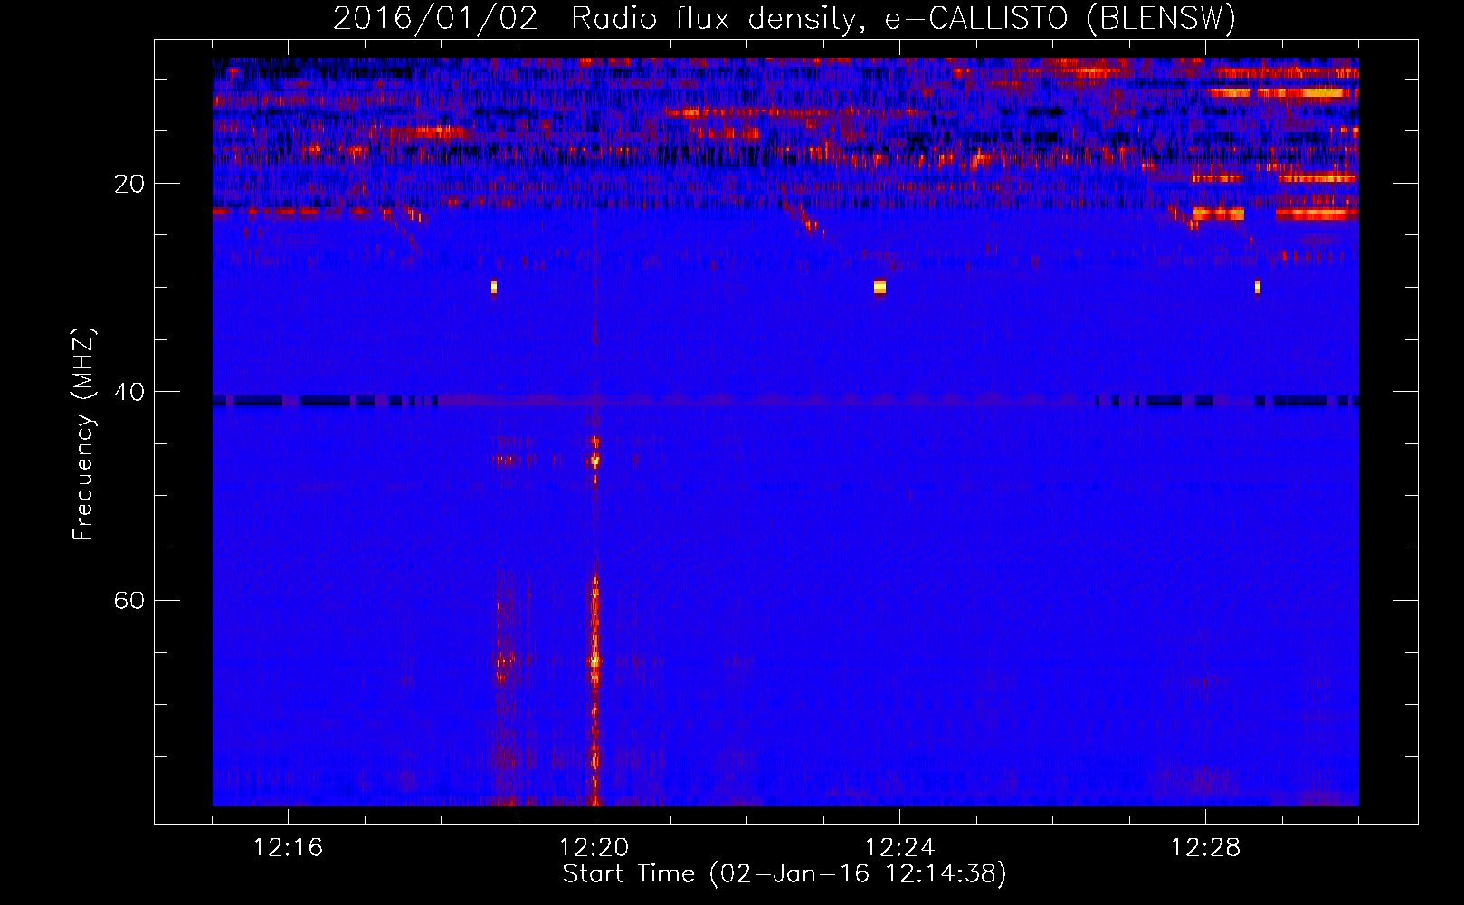Click the "Start Time (02-Jan-16 12:14:38)" x-axis label
This screenshot has height=905, width=1464.
pyautogui.click(x=784, y=874)
